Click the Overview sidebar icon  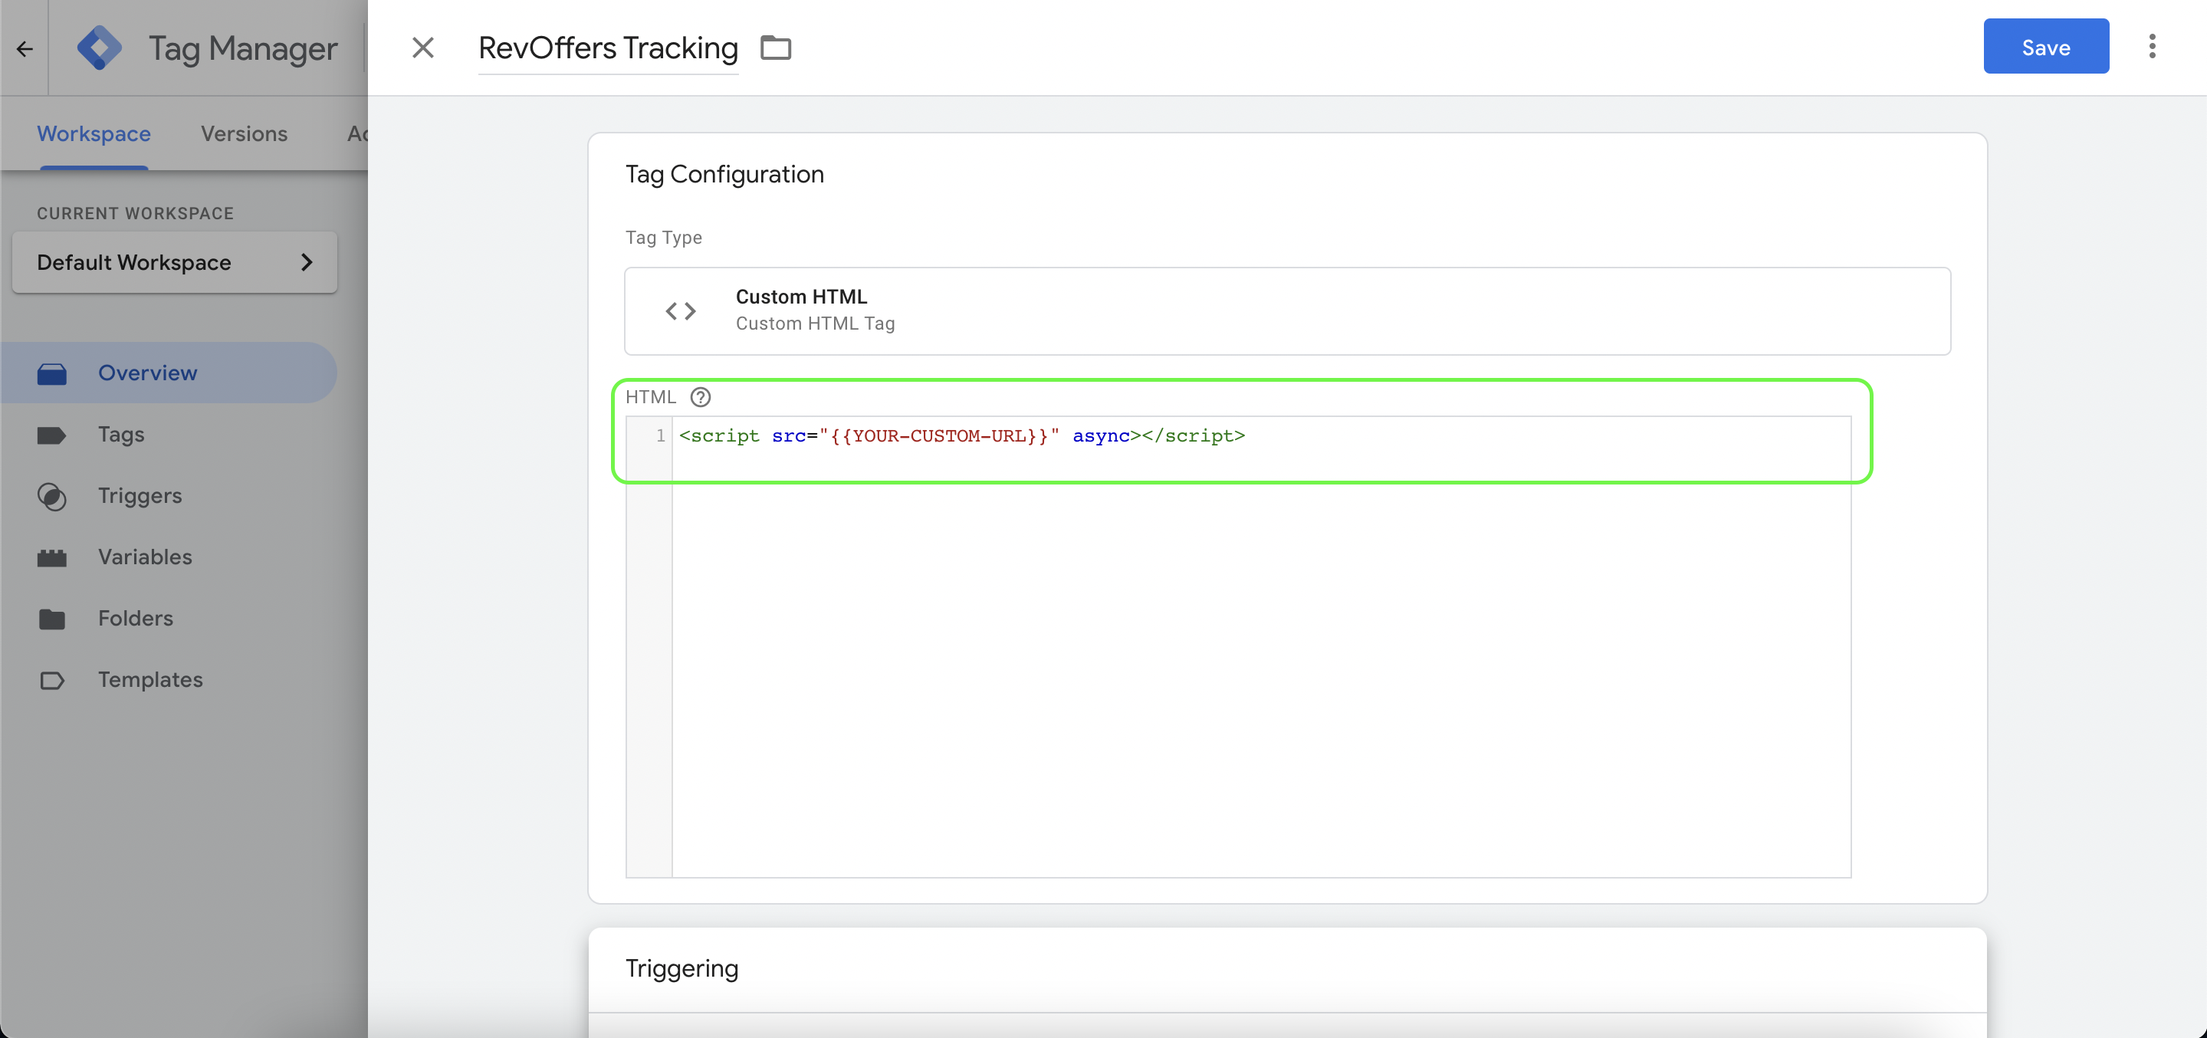51,373
